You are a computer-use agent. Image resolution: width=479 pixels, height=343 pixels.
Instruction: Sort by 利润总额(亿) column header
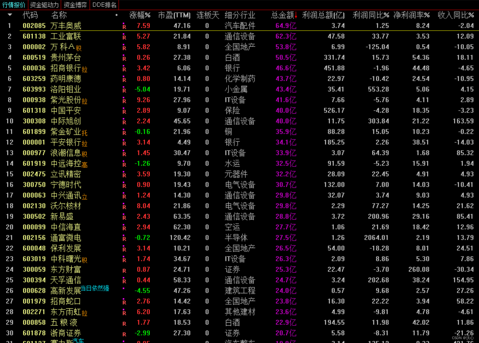(x=323, y=15)
